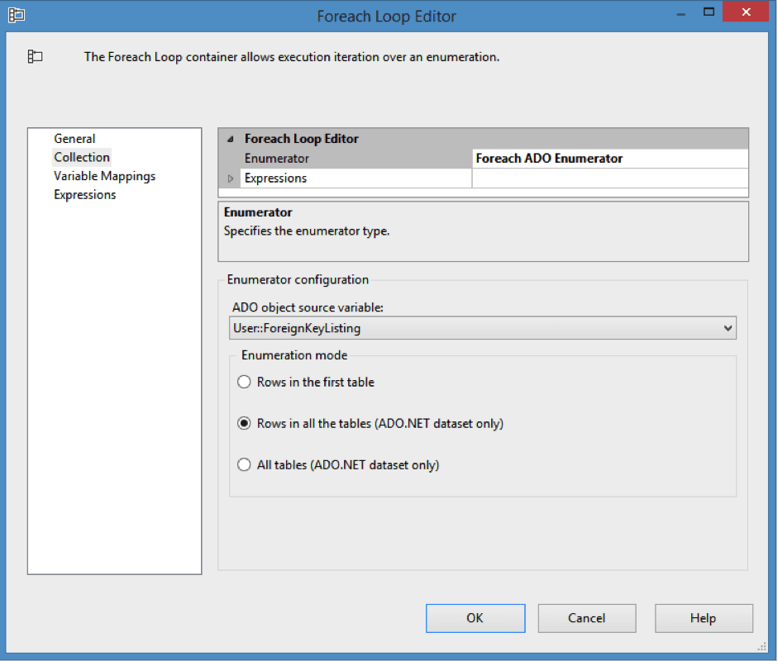Click the empty Expressions value cell
This screenshot has height=661, width=778.
point(610,178)
